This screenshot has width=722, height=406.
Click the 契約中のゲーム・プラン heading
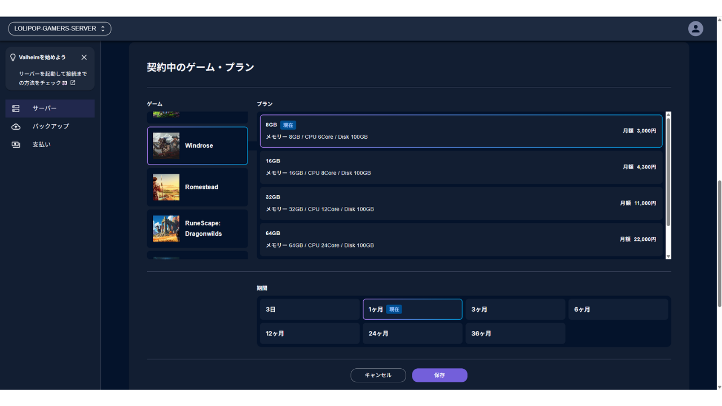(200, 67)
